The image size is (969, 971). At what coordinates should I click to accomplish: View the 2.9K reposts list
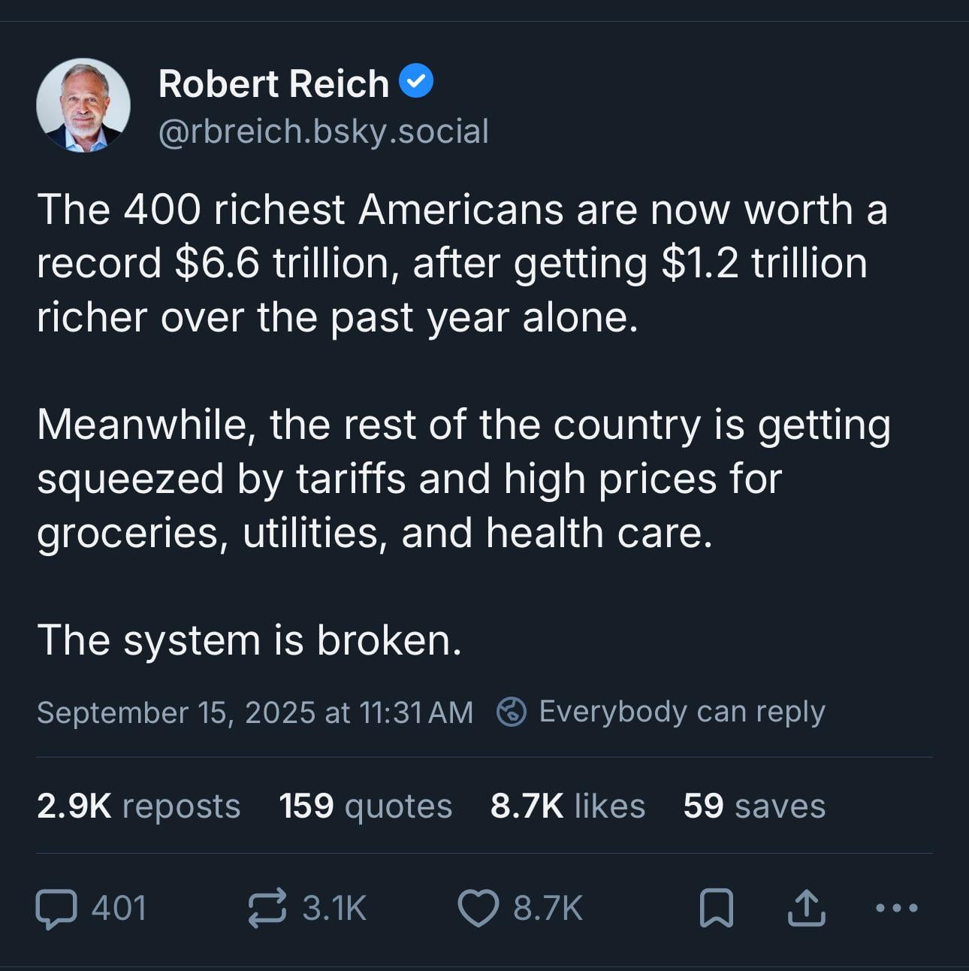pos(138,806)
